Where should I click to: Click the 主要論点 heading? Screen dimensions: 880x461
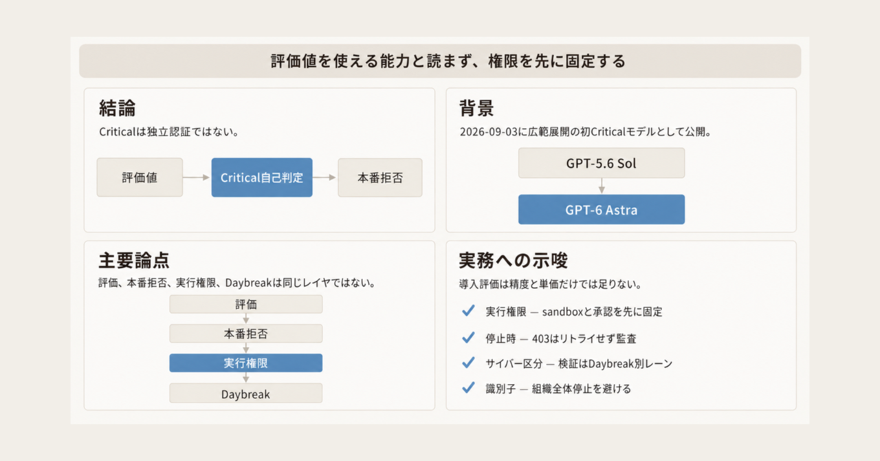tap(134, 261)
